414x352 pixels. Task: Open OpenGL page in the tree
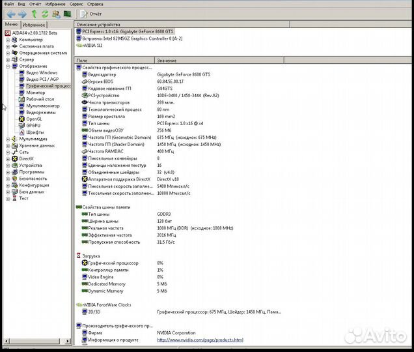[x=34, y=119]
